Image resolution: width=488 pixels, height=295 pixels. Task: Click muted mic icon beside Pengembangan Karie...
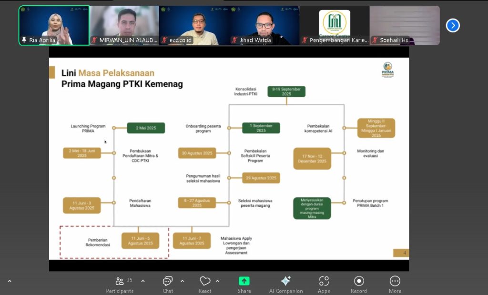[x=305, y=40]
